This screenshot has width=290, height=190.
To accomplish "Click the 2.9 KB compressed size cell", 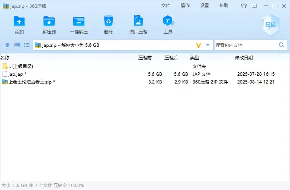I will coord(181,82).
